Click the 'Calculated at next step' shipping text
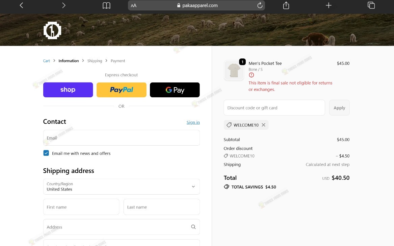The image size is (394, 246). point(327,165)
